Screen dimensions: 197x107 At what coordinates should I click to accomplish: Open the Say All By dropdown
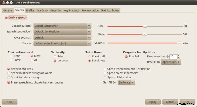[126, 82]
